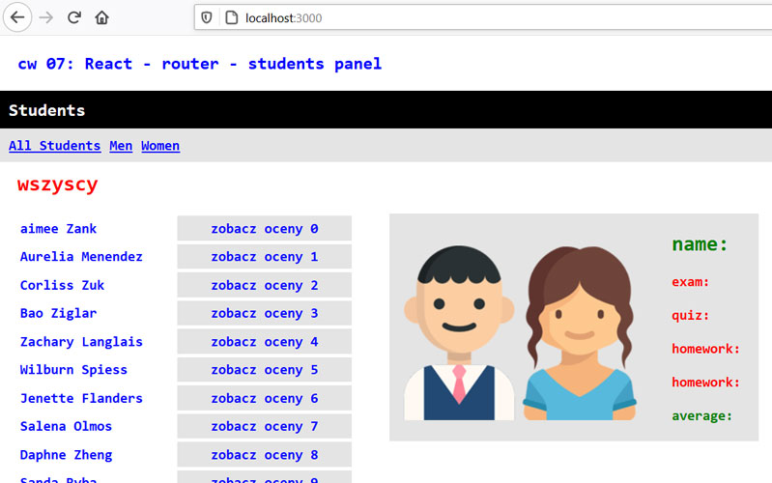This screenshot has height=483, width=772.
Task: Click the browser back arrow button
Action: tap(17, 17)
